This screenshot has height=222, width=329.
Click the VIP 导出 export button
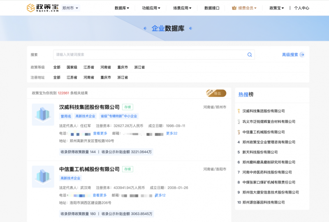[x=216, y=93]
